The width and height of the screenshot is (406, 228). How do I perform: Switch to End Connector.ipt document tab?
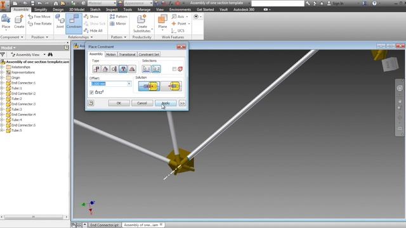coord(104,225)
